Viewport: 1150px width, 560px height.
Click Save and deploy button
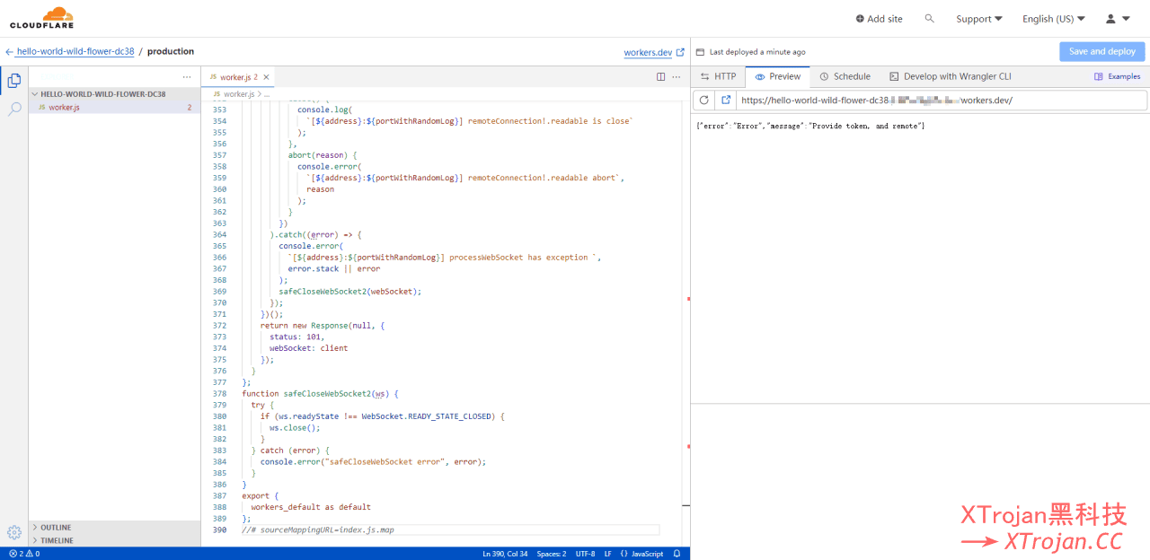1102,52
